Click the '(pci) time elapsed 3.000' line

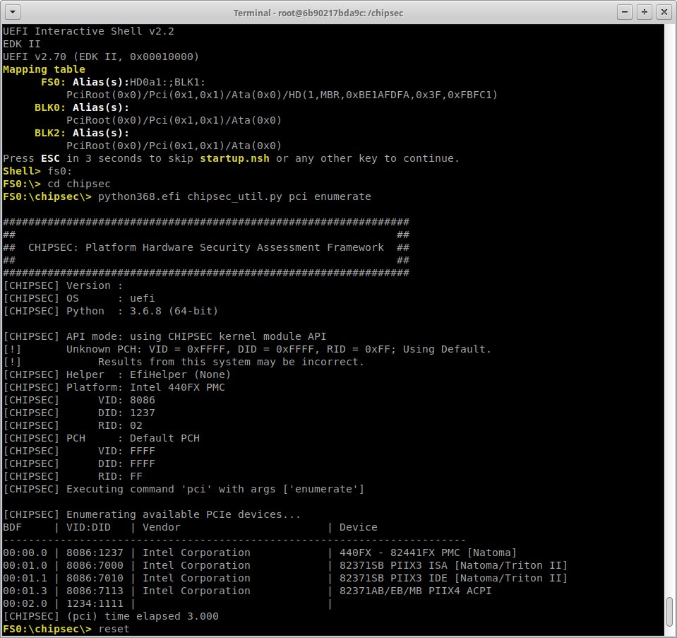click(x=111, y=616)
